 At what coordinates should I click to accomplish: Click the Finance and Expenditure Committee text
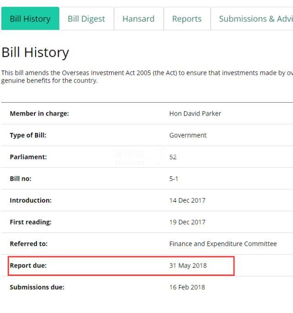coord(223,244)
